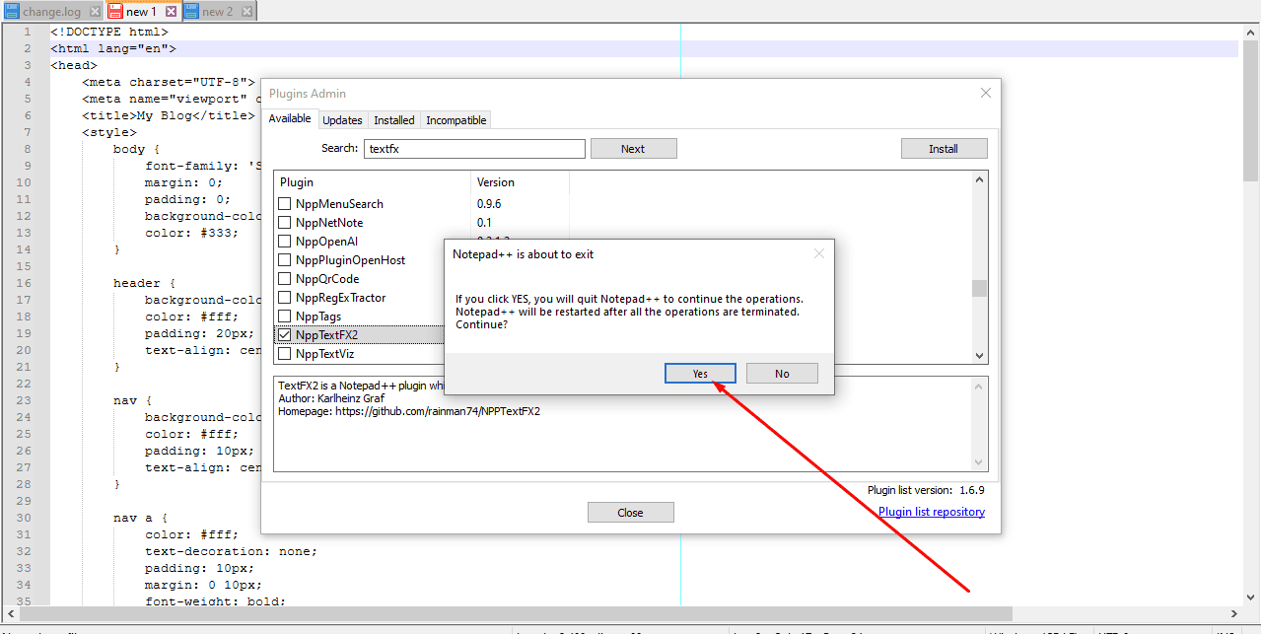Check the NppMenuSearch plugin checkbox

click(x=285, y=203)
